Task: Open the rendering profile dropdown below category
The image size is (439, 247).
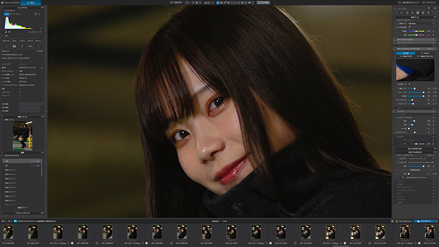Action: pos(421,162)
